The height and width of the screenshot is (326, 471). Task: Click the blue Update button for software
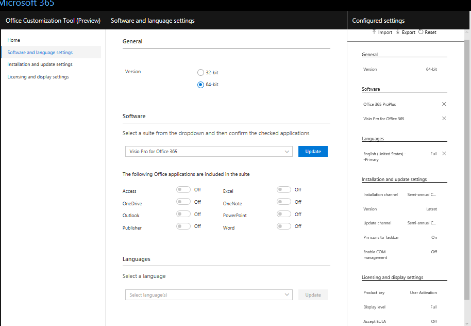(313, 152)
